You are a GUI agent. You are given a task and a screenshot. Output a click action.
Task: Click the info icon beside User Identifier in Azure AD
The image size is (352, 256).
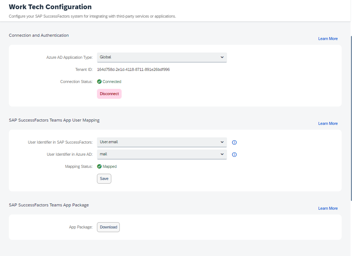click(234, 154)
